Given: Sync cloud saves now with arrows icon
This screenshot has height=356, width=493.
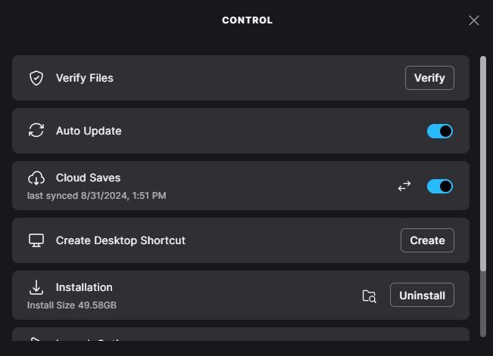Looking at the screenshot, I should [x=404, y=186].
